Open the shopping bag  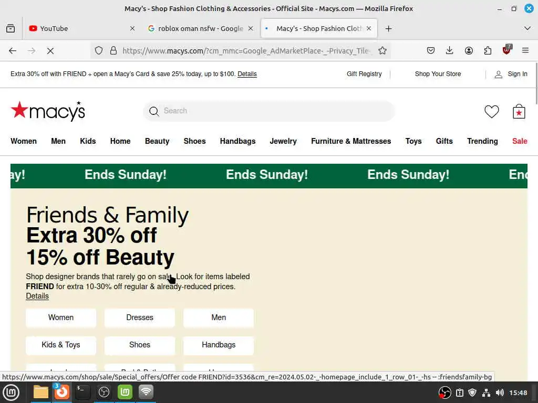tap(519, 111)
